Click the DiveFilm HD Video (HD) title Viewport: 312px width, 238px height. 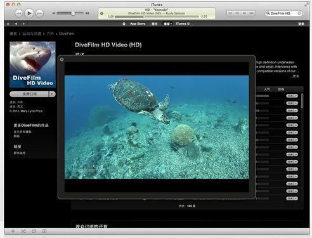pos(108,45)
